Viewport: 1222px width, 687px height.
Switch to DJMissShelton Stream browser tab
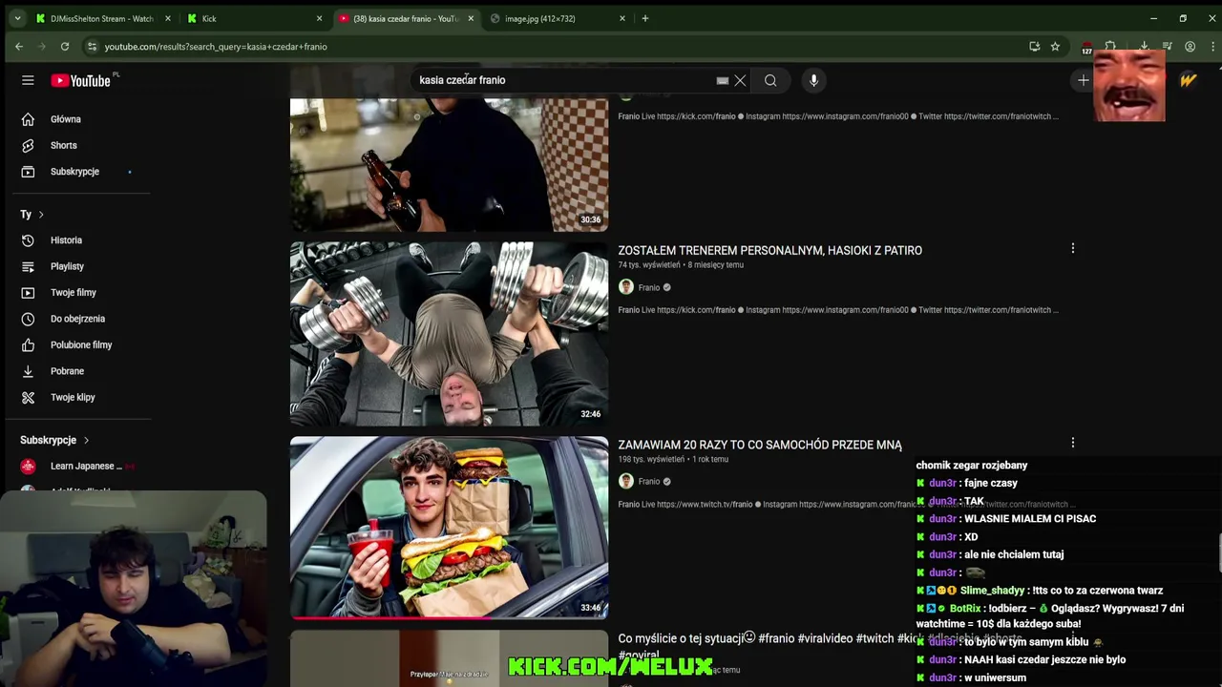click(x=101, y=18)
